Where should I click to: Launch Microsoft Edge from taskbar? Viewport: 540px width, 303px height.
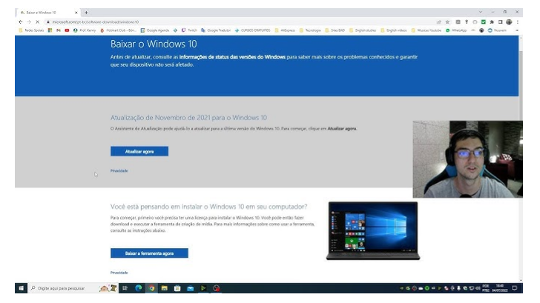tap(139, 288)
